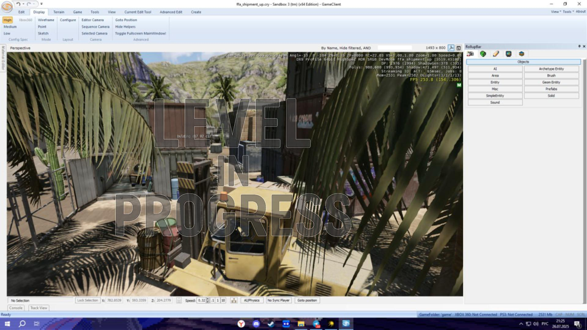This screenshot has width=587, height=330.
Task: Toggle Sketch display mode
Action: pos(43,34)
